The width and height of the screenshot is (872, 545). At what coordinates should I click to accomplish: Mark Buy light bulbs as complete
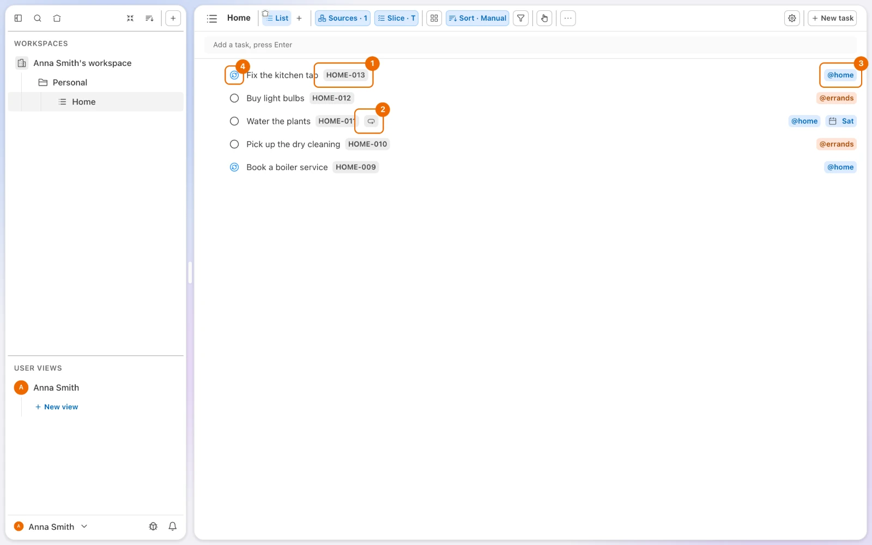tap(234, 98)
